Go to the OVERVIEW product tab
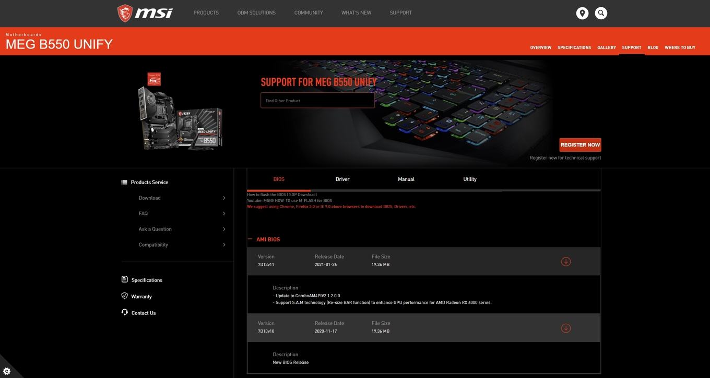Viewport: 710px width, 378px height. pos(541,47)
